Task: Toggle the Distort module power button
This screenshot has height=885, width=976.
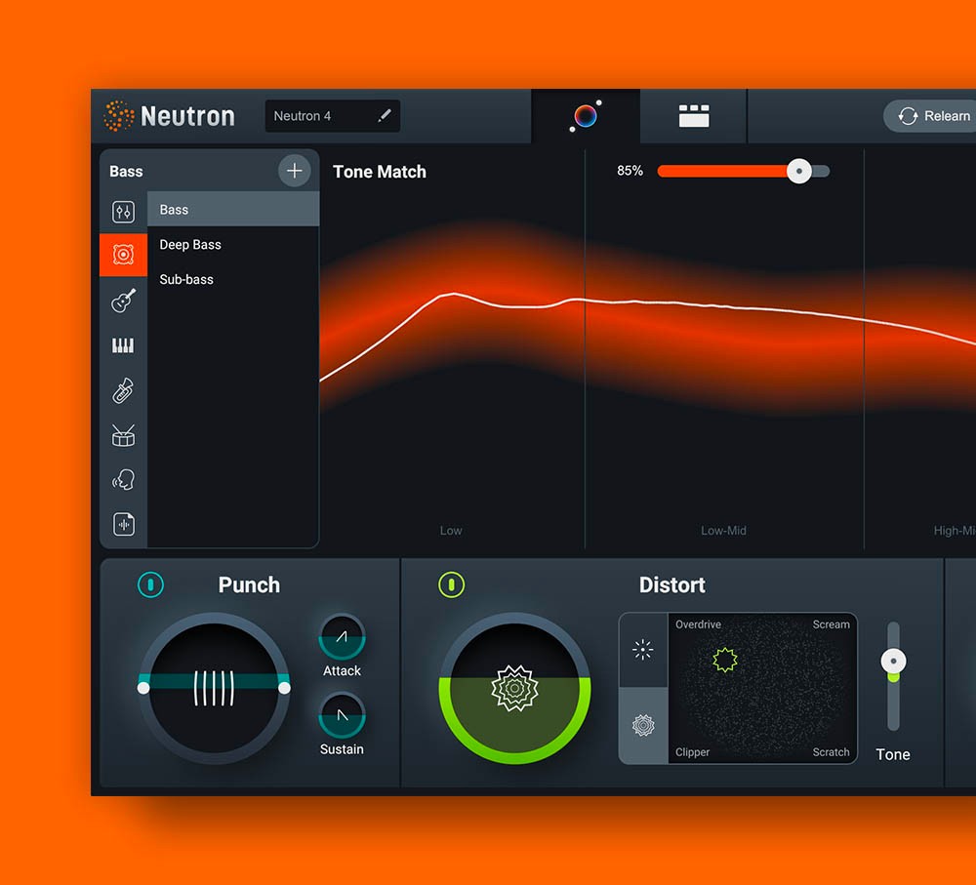Action: (x=451, y=584)
